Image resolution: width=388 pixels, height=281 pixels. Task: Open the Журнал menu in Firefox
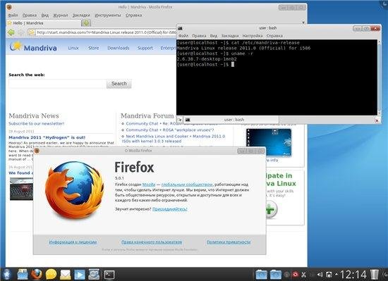pos(61,15)
